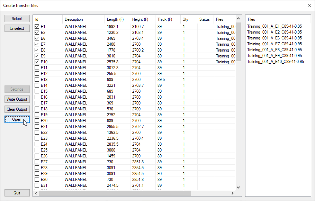Image resolution: width=315 pixels, height=201 pixels.
Task: Click the Status column header
Action: (205, 19)
